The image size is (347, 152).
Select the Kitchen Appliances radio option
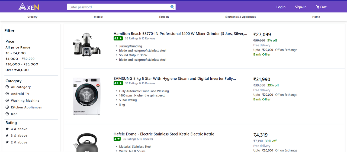[7, 107]
